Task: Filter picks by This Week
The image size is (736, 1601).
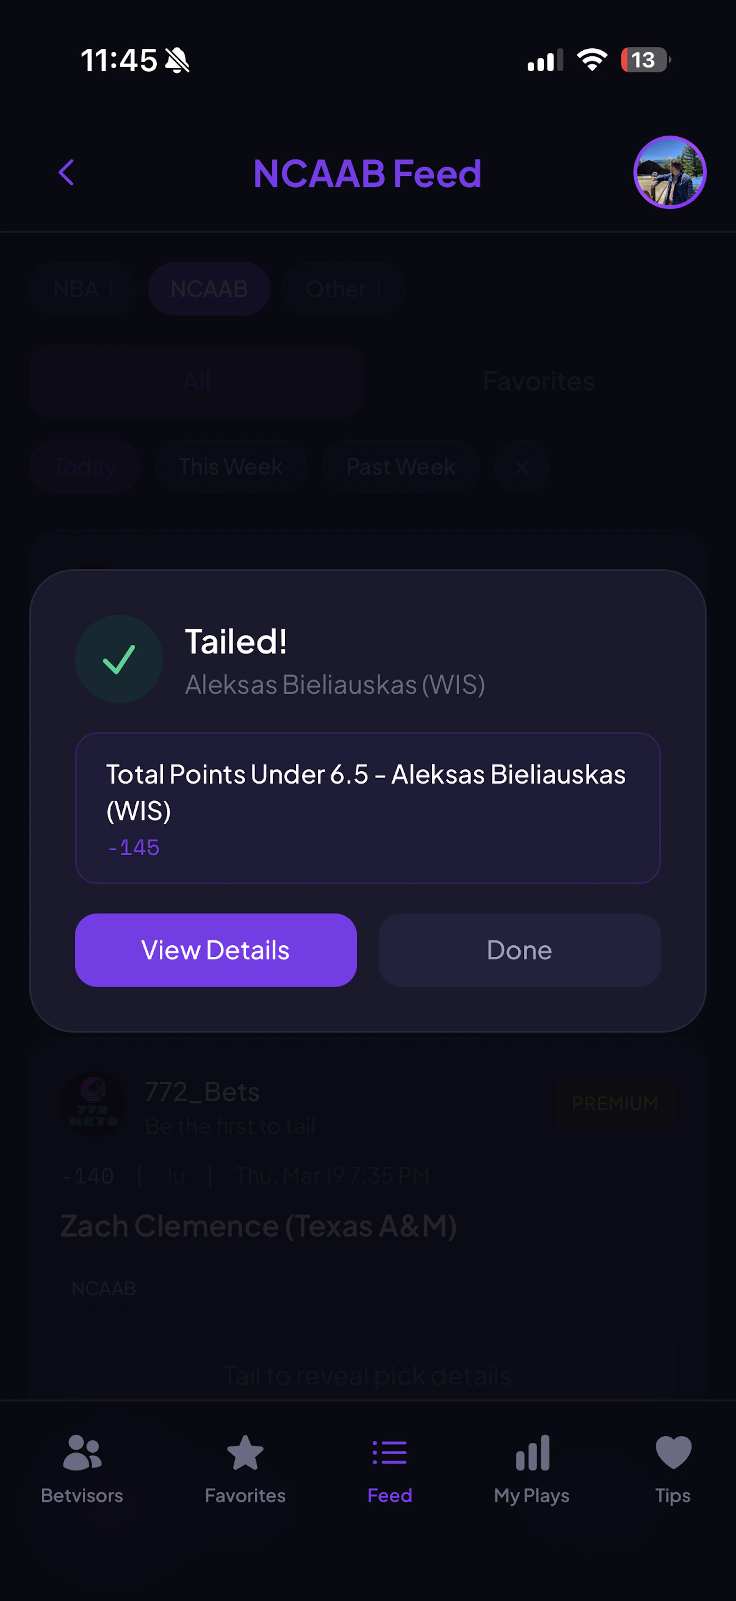Action: [x=231, y=467]
